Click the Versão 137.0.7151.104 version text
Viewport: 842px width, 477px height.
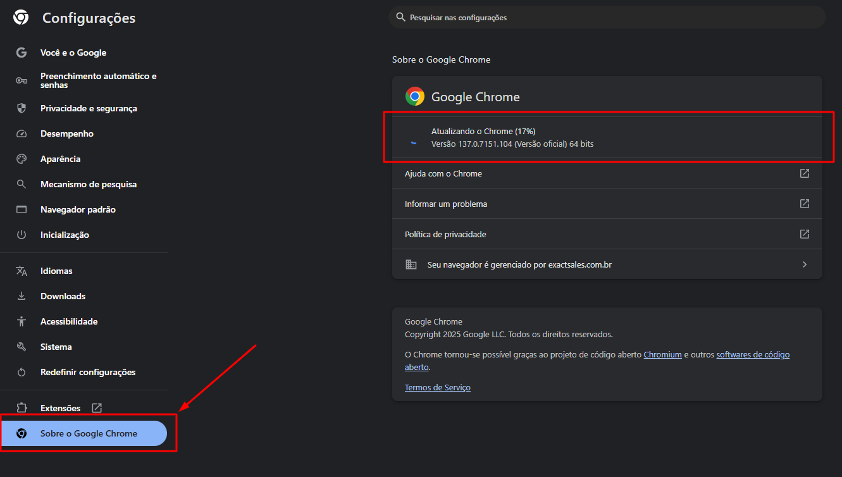coord(512,144)
